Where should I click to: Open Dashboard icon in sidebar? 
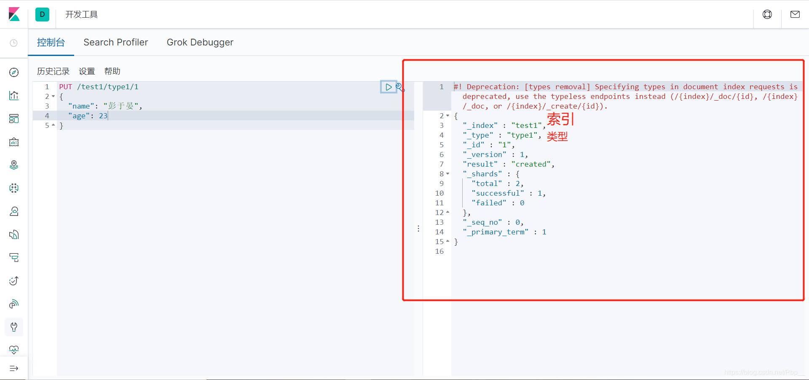tap(14, 119)
